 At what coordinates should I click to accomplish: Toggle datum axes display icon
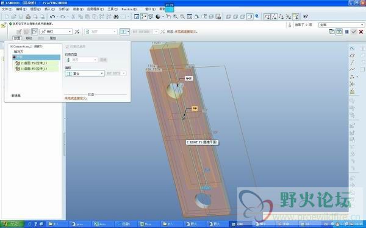pos(274,16)
